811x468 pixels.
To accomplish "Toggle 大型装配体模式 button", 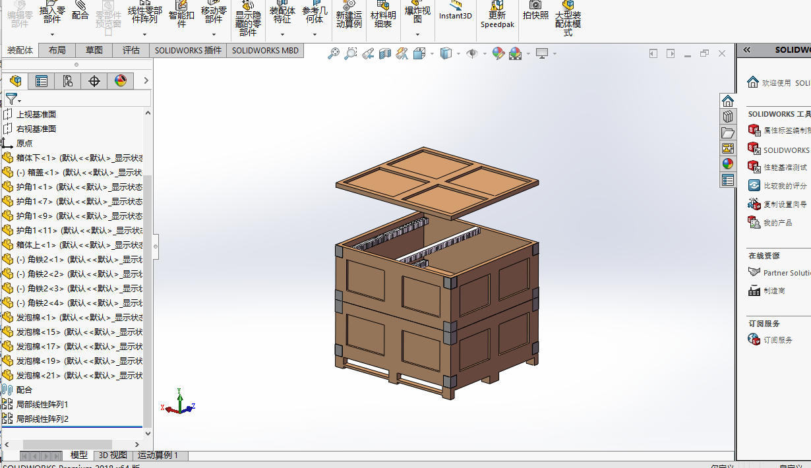I will [x=568, y=18].
